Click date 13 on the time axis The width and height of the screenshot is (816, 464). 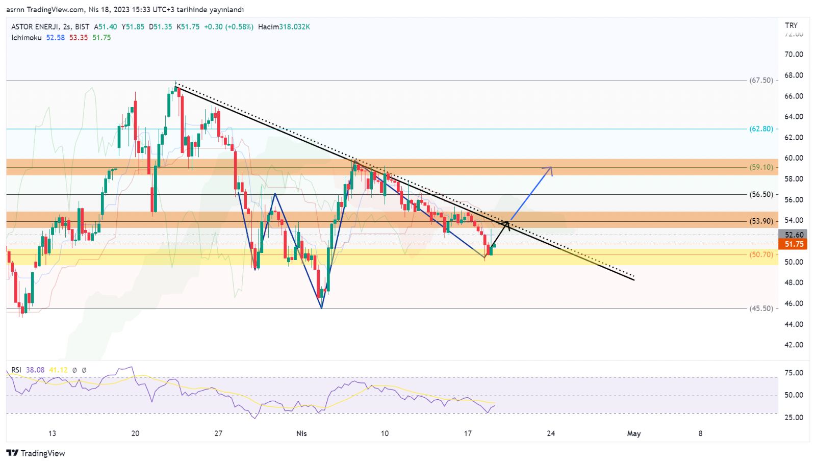pyautogui.click(x=52, y=433)
